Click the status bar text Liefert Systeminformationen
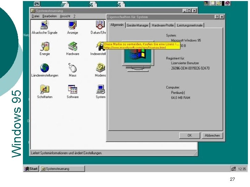Image resolution: width=250 pixels, height=187 pixels. [x=66, y=153]
